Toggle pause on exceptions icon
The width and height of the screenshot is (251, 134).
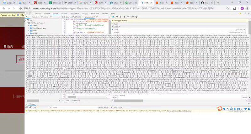(136, 17)
